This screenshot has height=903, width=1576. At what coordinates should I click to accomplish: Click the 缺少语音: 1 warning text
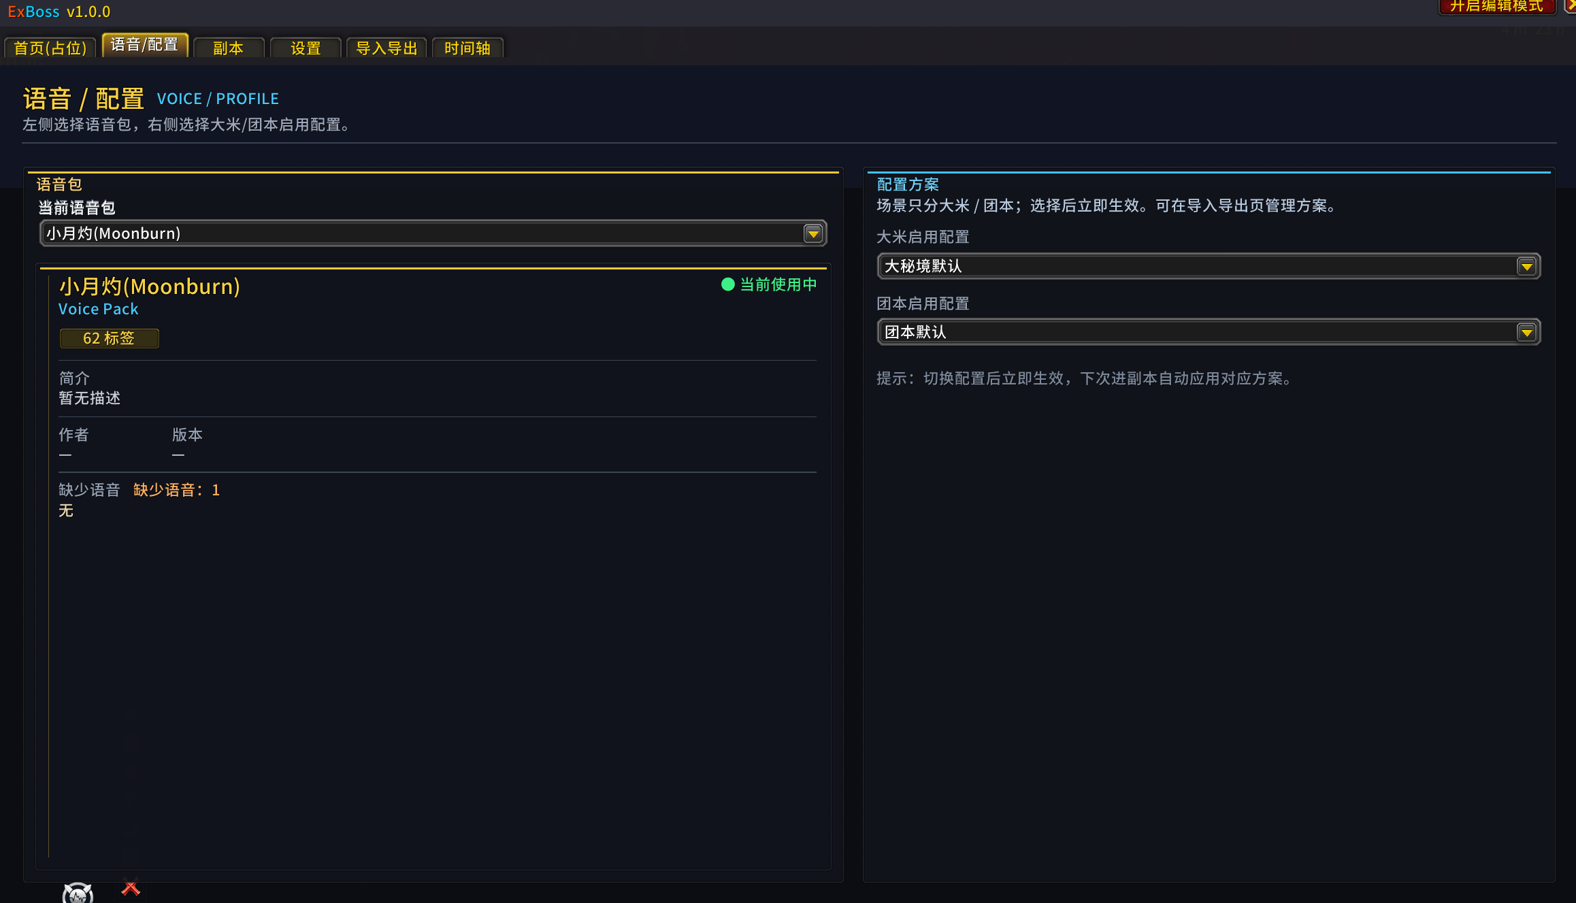(x=176, y=490)
